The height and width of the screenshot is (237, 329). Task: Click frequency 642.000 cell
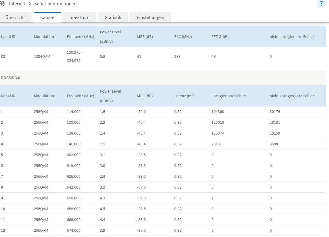pos(74,187)
